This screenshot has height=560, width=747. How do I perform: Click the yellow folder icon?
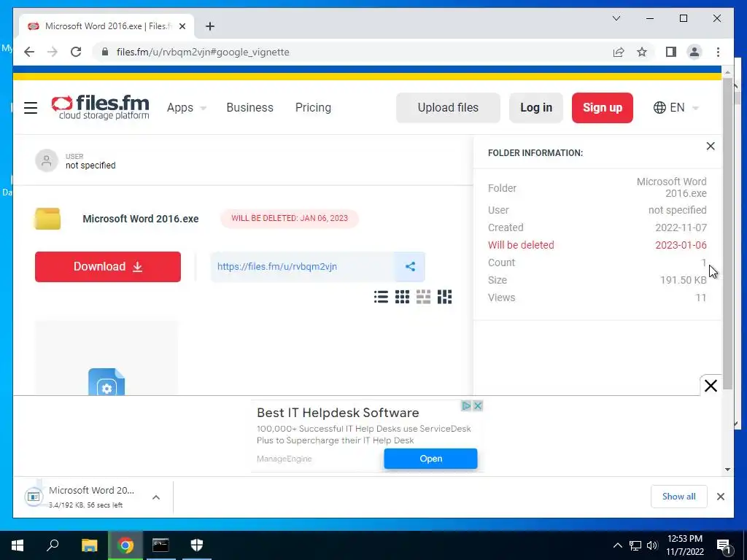point(47,219)
